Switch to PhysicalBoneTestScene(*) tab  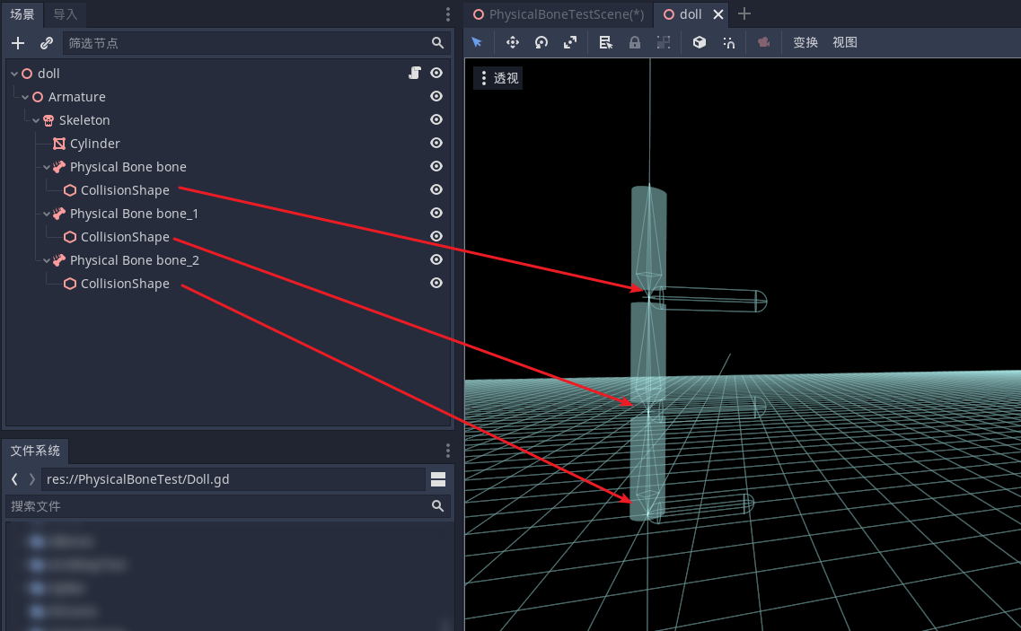click(558, 14)
